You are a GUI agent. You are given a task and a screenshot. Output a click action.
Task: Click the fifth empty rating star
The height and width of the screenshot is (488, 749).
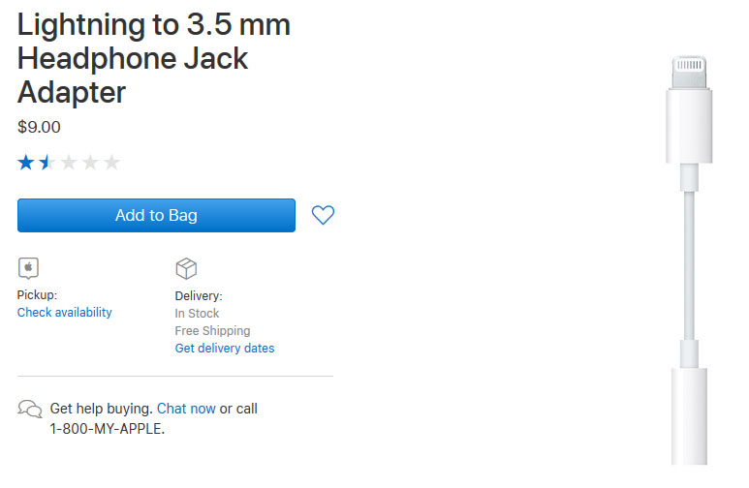click(111, 163)
